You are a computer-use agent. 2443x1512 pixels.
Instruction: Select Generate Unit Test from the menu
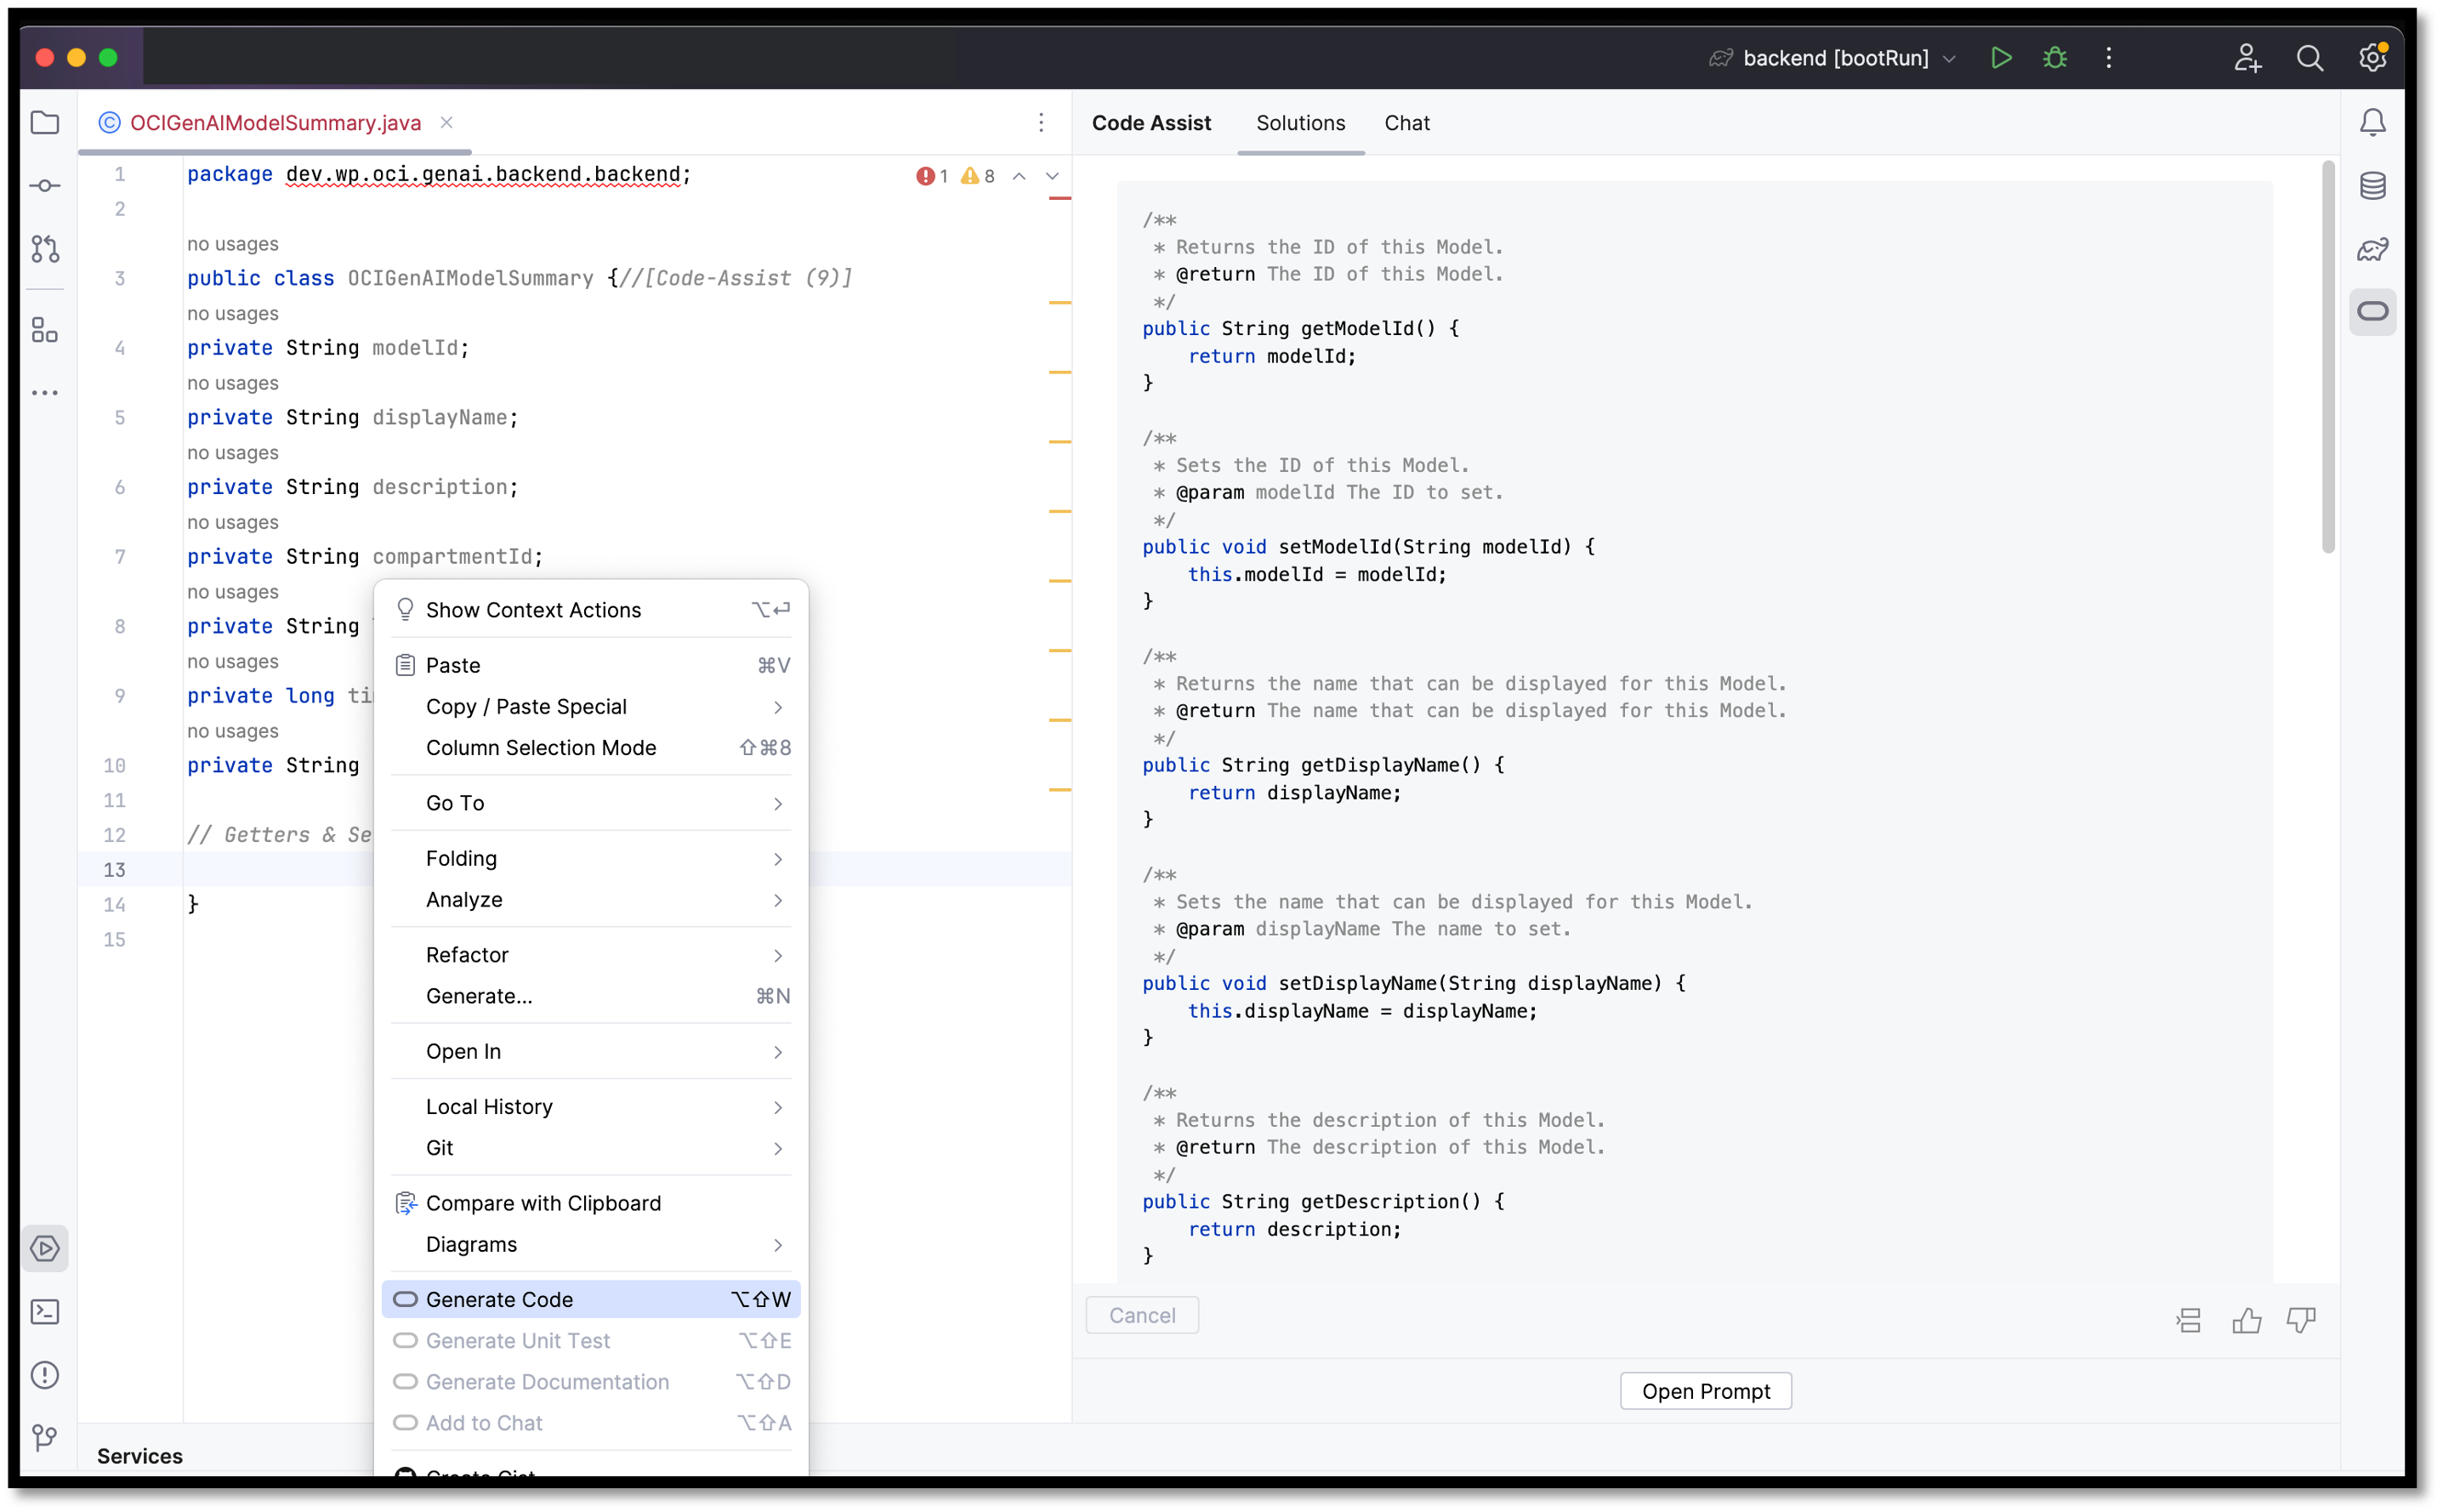(x=518, y=1340)
